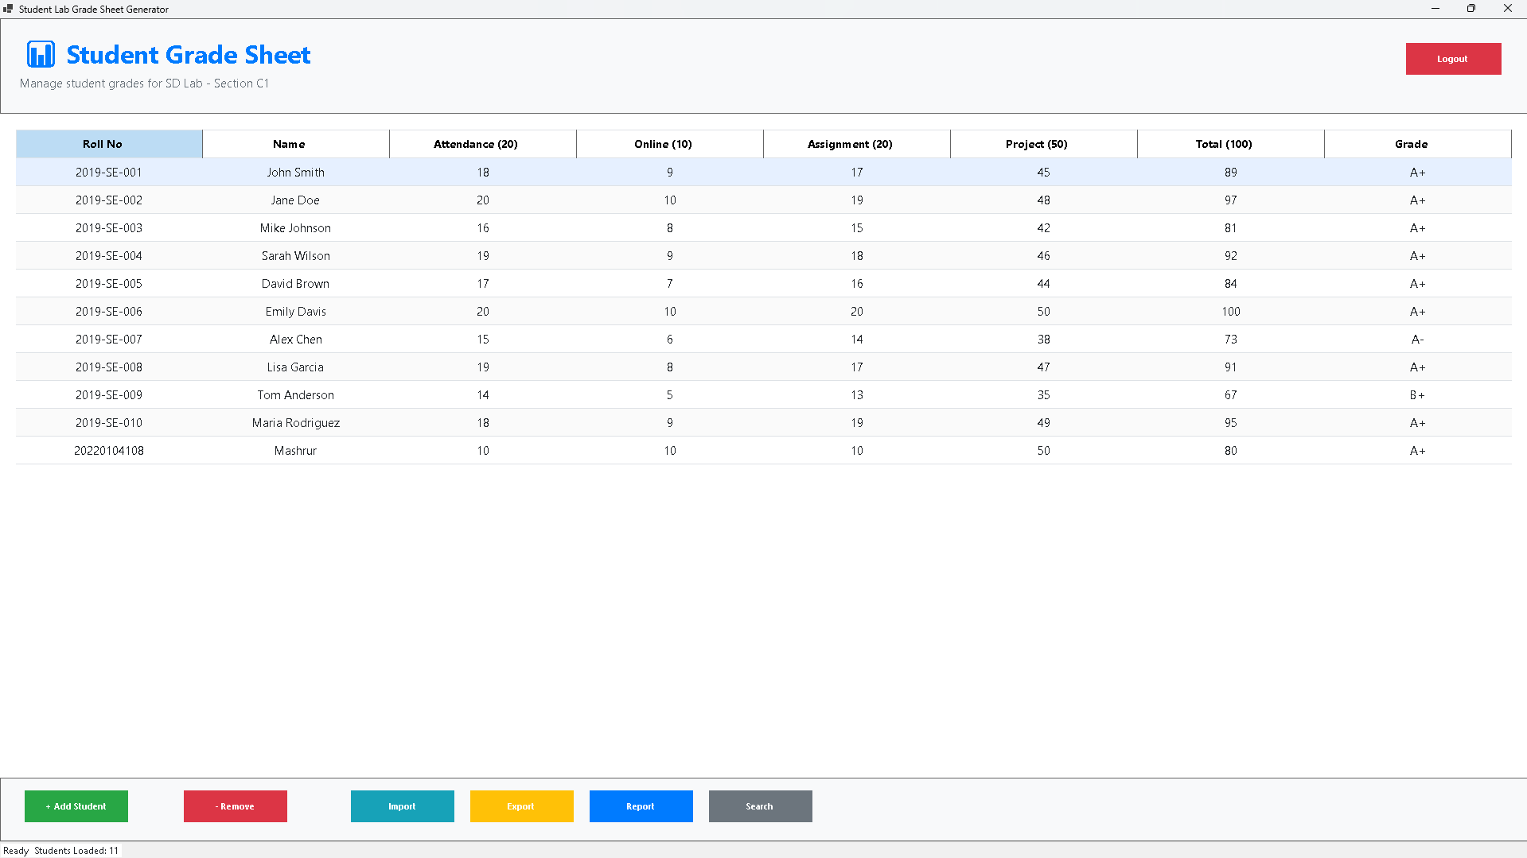Click the yellow Export button
Image resolution: width=1527 pixels, height=858 pixels.
[522, 806]
